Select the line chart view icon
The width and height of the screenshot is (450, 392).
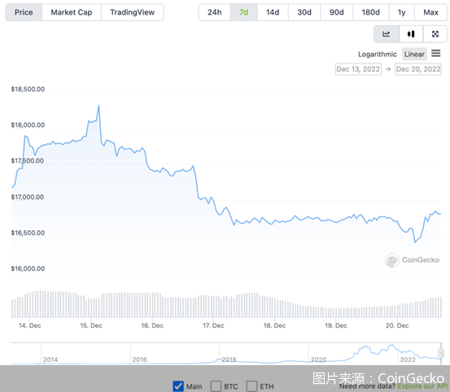(x=387, y=34)
